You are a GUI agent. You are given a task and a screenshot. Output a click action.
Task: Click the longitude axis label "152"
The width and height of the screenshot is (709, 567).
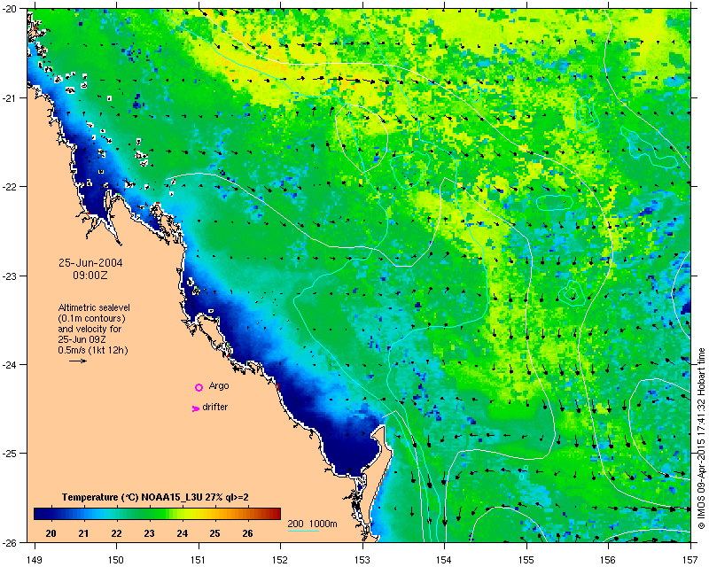point(281,560)
